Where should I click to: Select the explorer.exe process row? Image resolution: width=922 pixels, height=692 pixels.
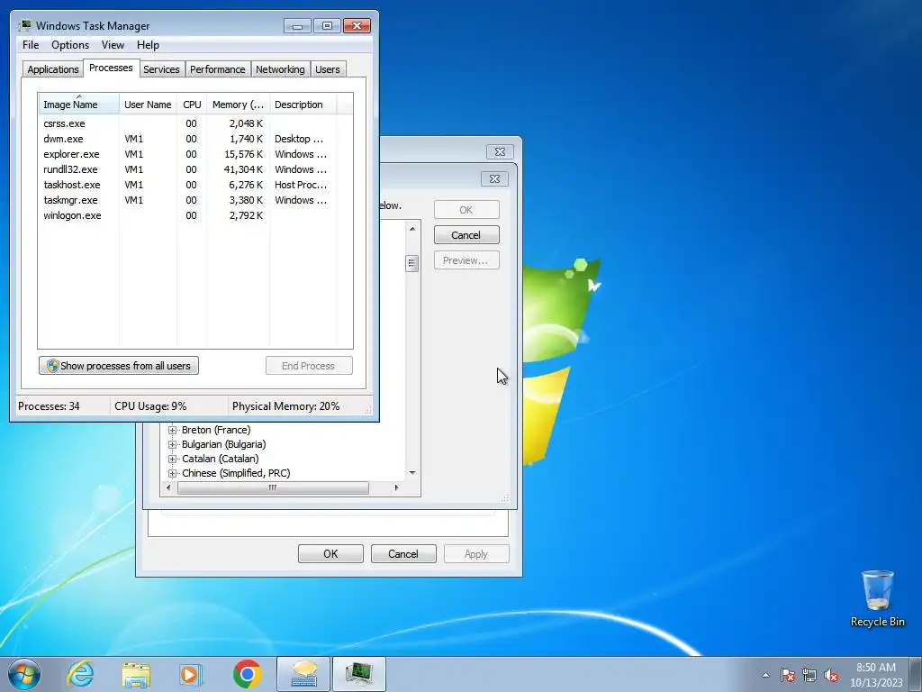coord(195,154)
